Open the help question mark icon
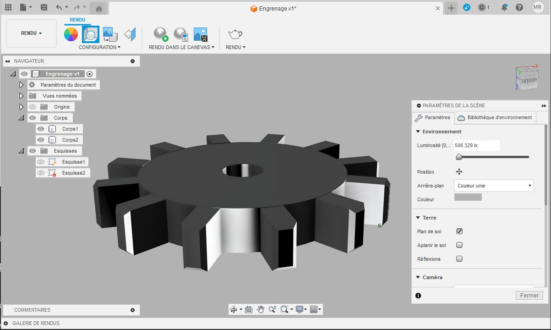 (x=519, y=7)
